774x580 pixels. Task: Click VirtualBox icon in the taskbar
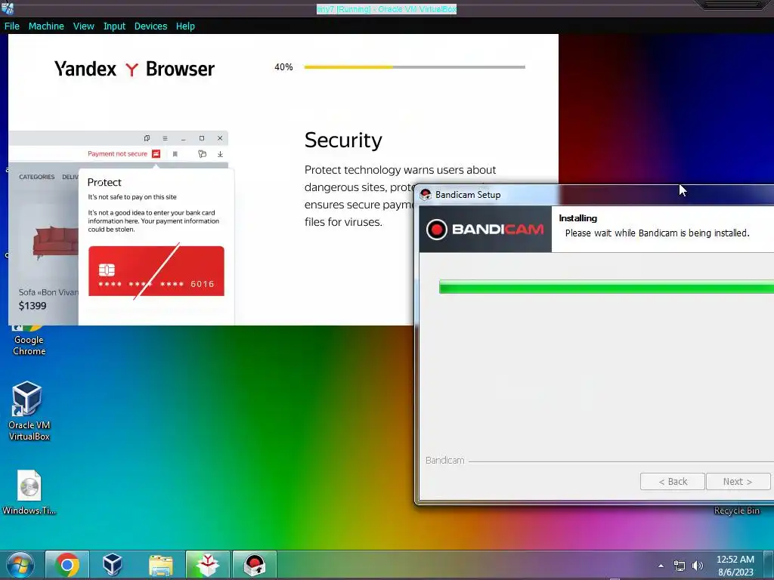point(113,565)
